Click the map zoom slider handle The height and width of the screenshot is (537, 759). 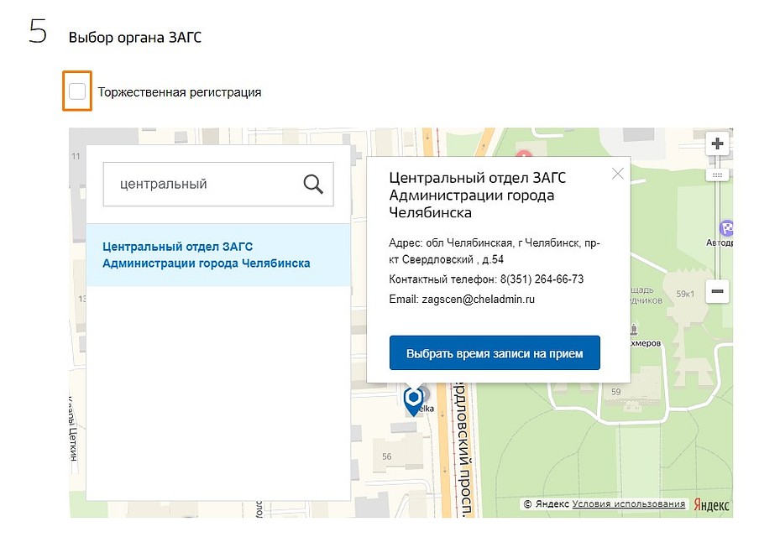click(x=717, y=175)
